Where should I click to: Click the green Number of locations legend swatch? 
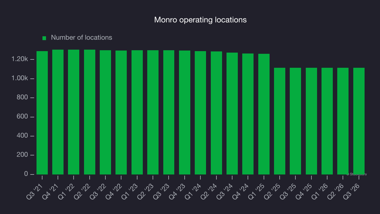click(x=44, y=38)
